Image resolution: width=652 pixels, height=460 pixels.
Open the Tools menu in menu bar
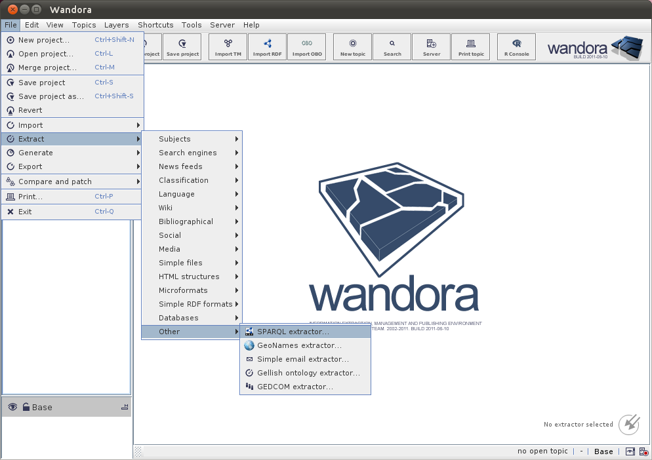coord(192,25)
